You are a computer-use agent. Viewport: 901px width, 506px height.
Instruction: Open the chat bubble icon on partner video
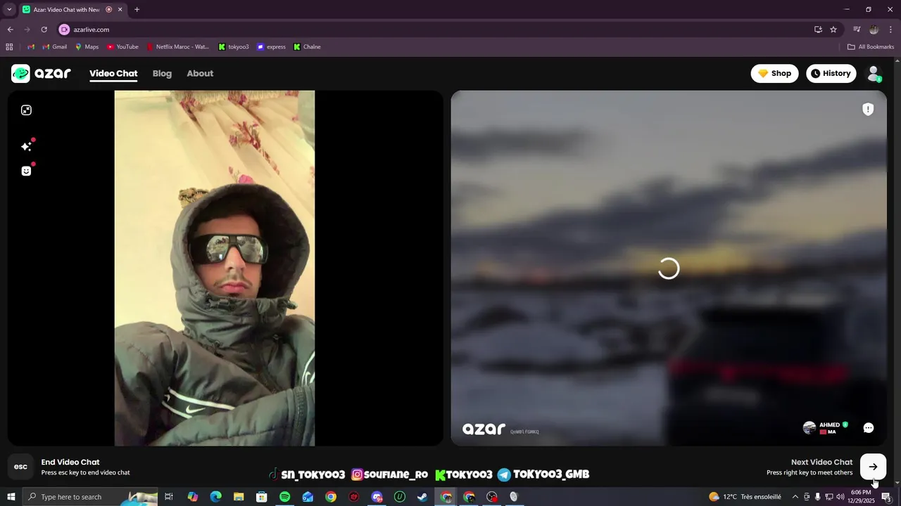point(869,428)
